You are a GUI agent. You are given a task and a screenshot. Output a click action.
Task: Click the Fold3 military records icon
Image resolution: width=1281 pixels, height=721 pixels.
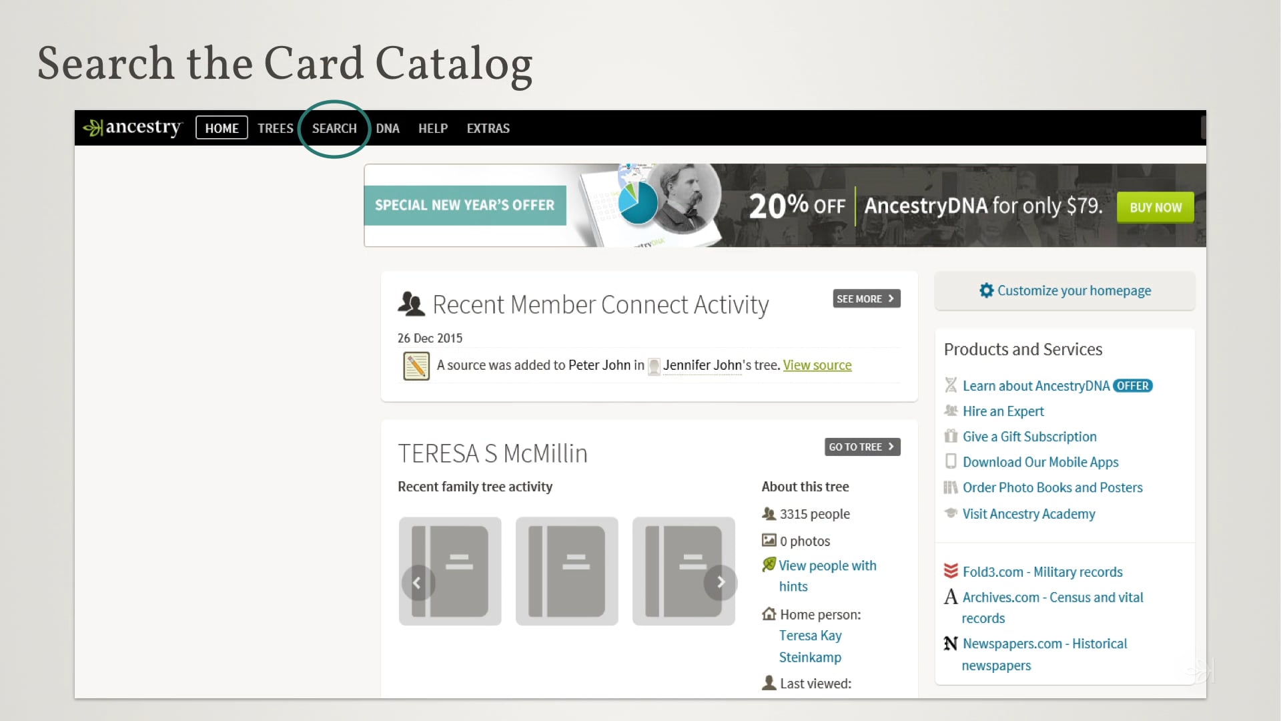[949, 571]
